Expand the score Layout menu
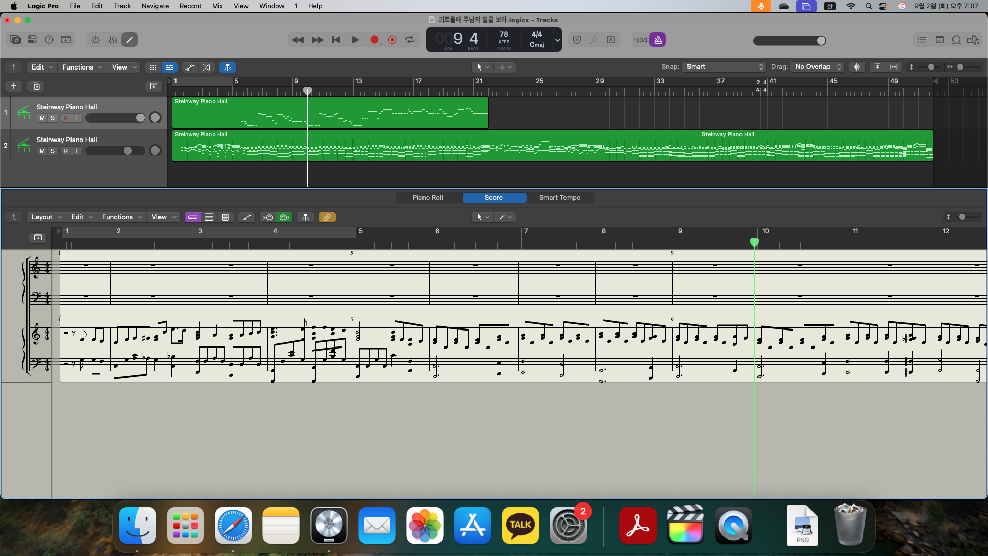This screenshot has height=556, width=988. tap(46, 217)
